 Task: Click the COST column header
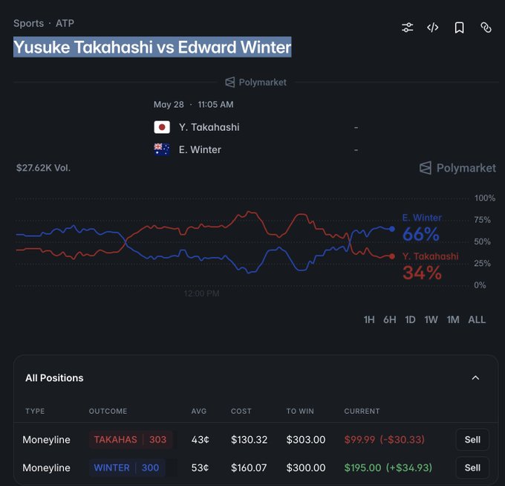coord(241,411)
